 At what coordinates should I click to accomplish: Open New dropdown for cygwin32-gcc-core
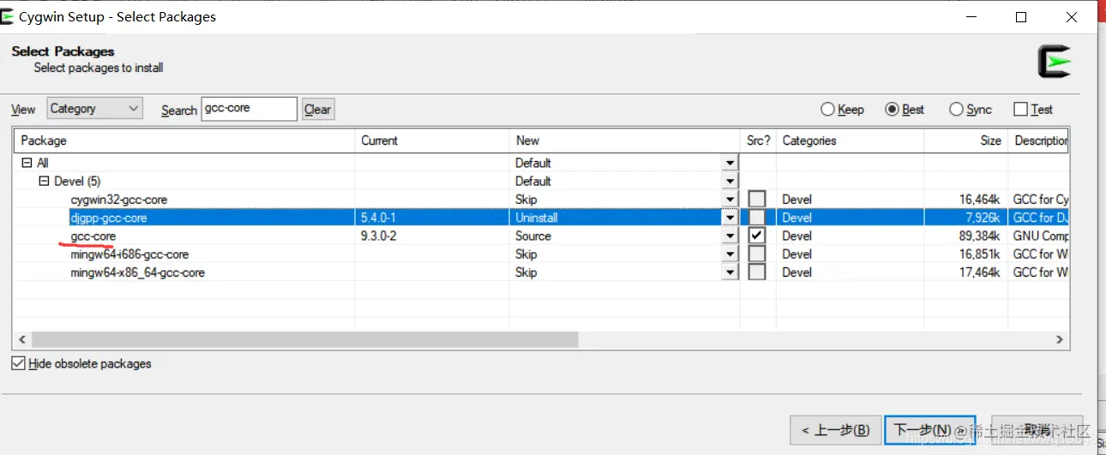pos(730,200)
